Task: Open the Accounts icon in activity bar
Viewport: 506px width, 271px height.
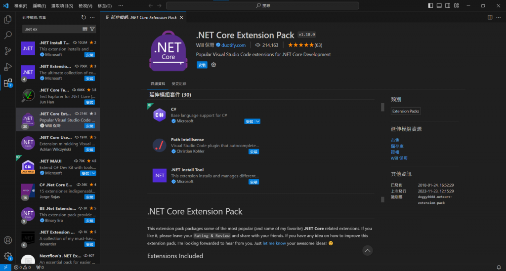Action: click(8, 240)
